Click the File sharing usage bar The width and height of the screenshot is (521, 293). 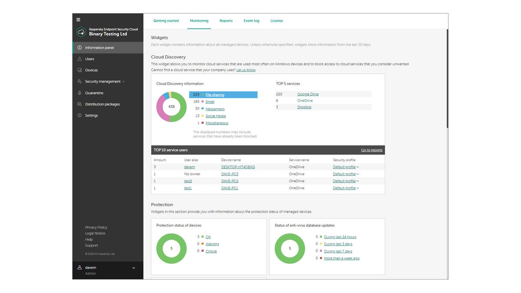point(214,94)
